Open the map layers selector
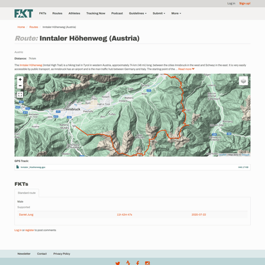Viewport: 265px width, 265px height. [x=243, y=81]
